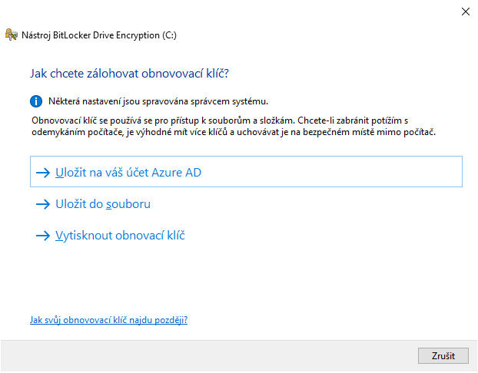478x373 pixels.
Task: Select the Uložit do souboru option
Action: point(103,204)
